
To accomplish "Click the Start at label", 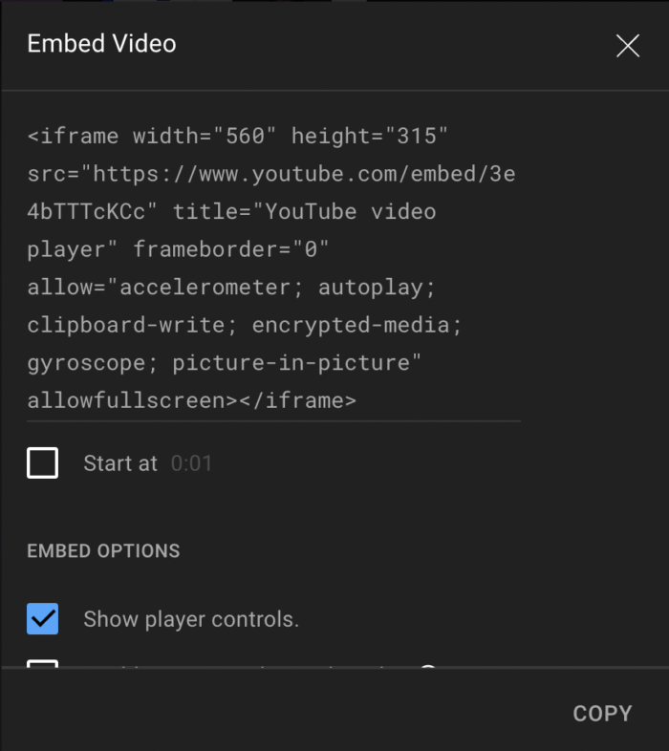I will (120, 464).
